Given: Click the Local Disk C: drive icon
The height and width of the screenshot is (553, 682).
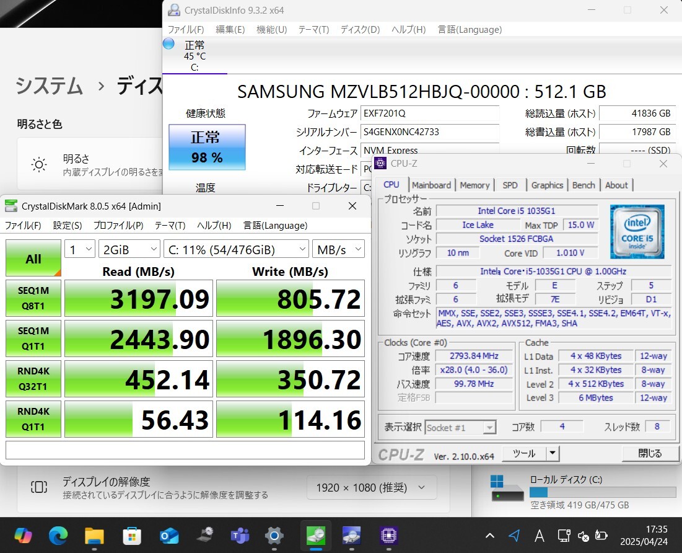Looking at the screenshot, I should [507, 488].
